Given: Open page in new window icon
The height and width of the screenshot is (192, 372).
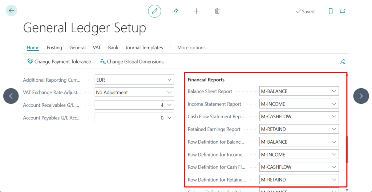Looking at the screenshot, I should 343,11.
